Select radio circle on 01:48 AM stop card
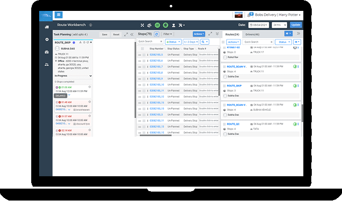This screenshot has width=342, height=201. pyautogui.click(x=89, y=102)
